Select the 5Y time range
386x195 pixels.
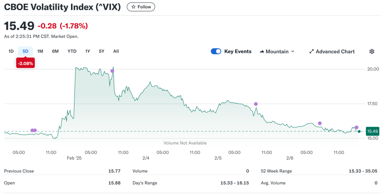[101, 51]
